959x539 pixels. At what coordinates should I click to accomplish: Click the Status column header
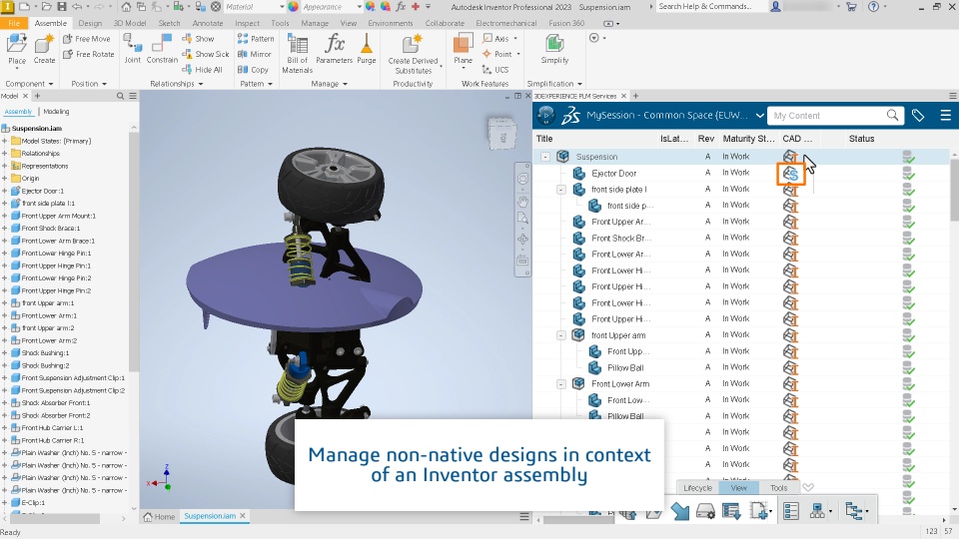[x=861, y=139]
